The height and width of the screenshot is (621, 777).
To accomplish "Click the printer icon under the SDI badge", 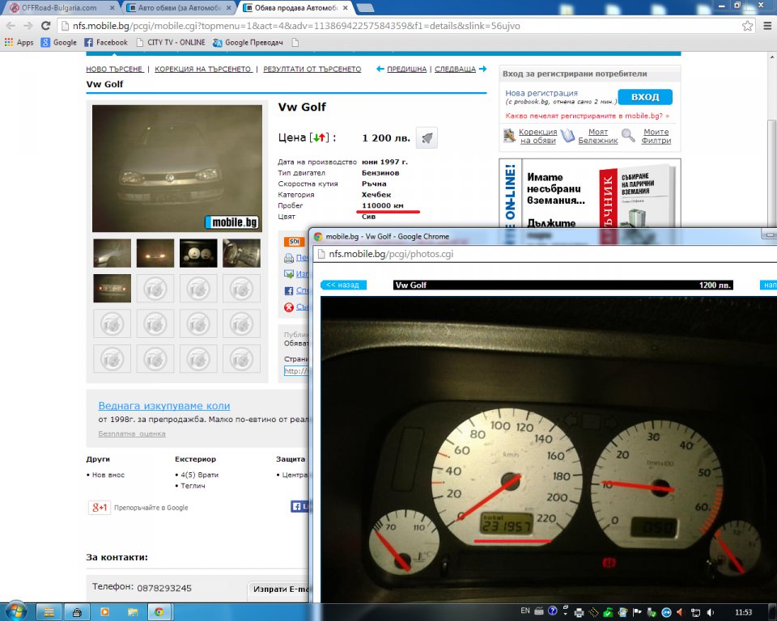I will pyautogui.click(x=289, y=259).
